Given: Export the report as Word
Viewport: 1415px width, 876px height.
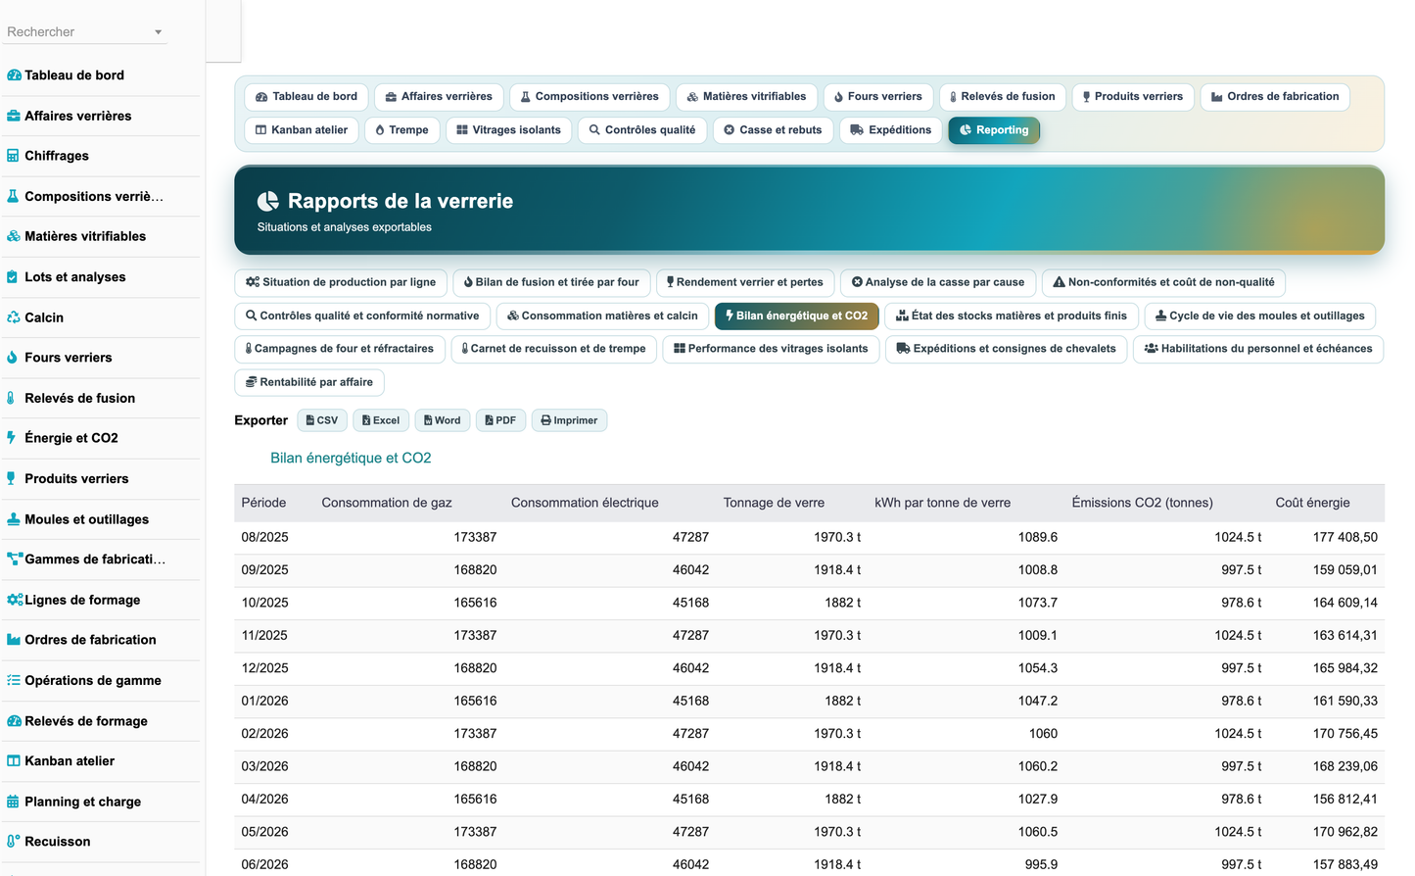Looking at the screenshot, I should 443,420.
